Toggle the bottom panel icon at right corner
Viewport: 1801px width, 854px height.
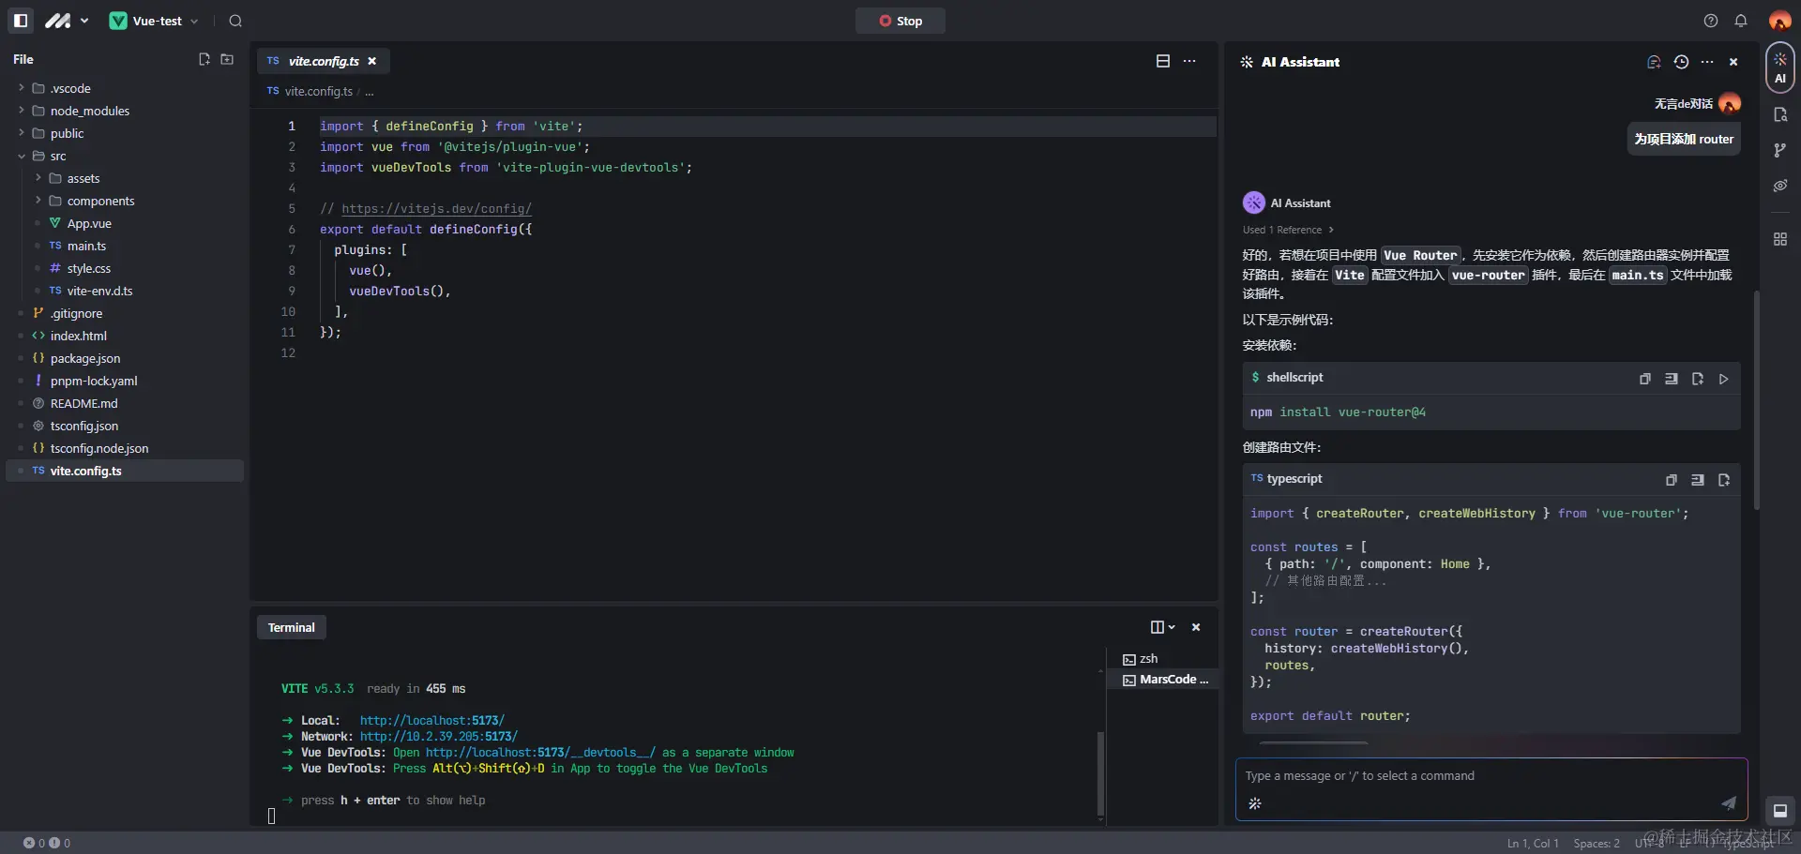[x=1779, y=811]
